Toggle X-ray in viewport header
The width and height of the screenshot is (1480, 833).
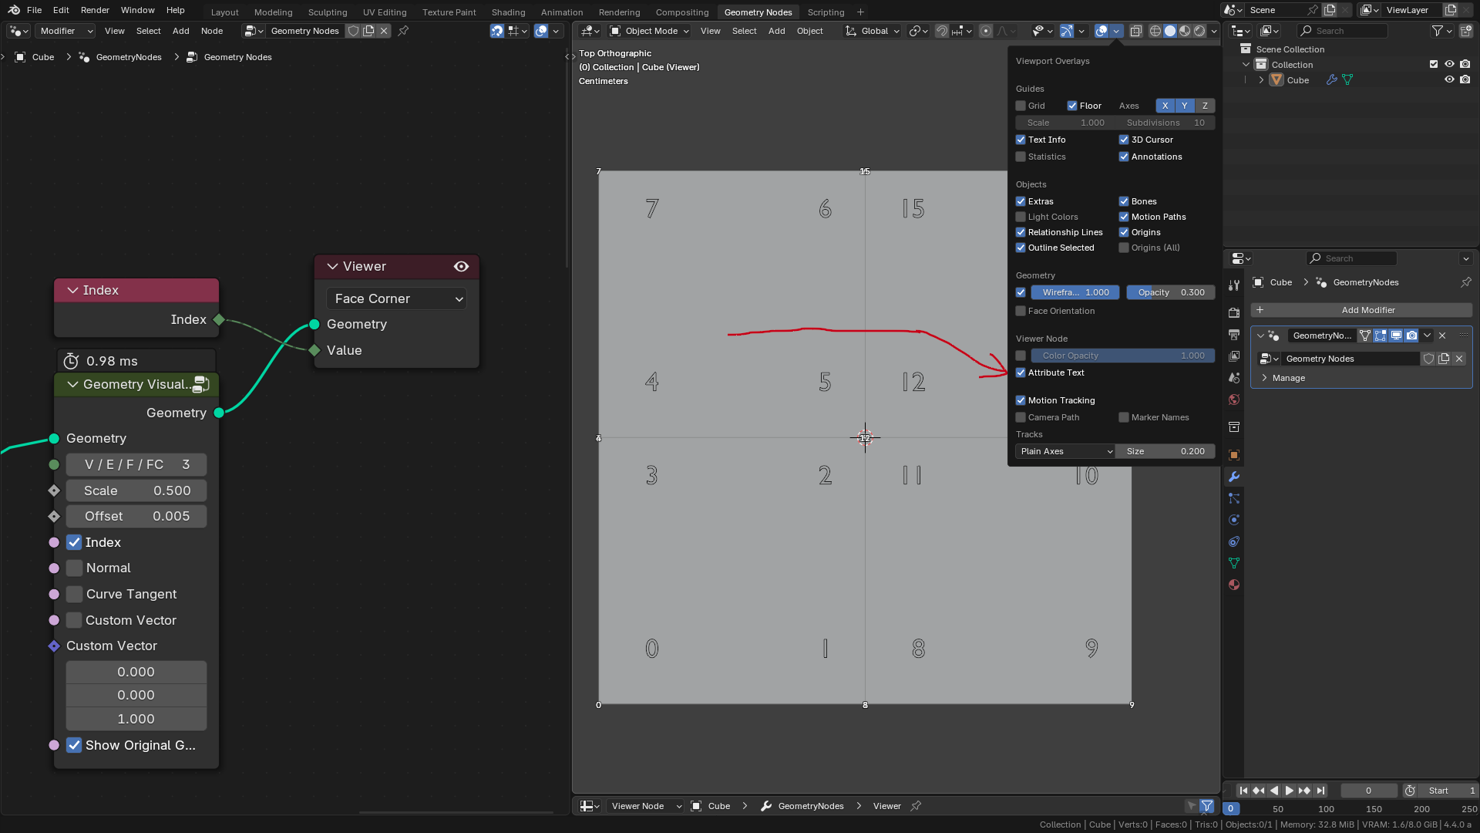tap(1135, 31)
